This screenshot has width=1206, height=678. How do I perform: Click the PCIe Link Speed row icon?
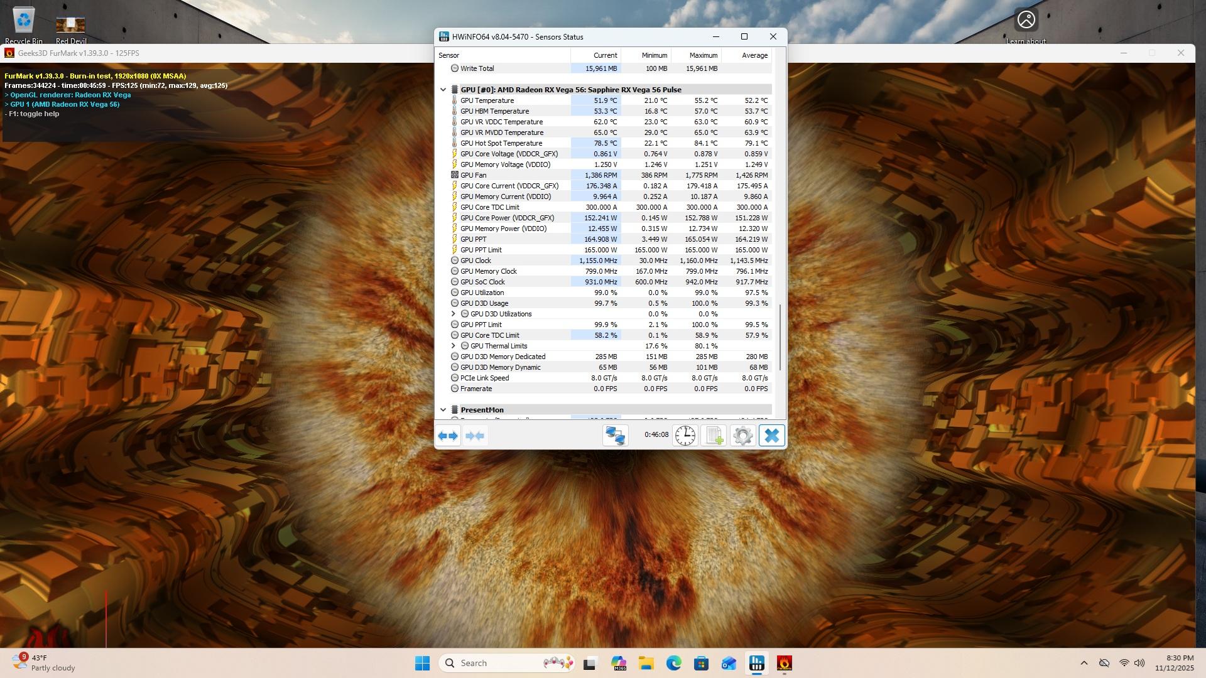click(x=455, y=378)
